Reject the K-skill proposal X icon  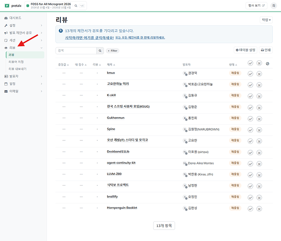click(259, 96)
